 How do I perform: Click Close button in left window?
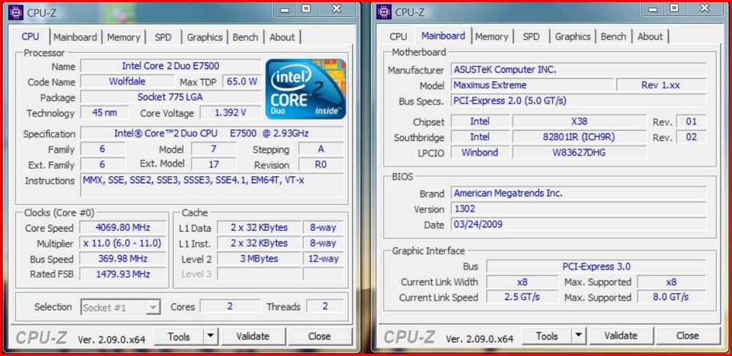[x=320, y=336]
